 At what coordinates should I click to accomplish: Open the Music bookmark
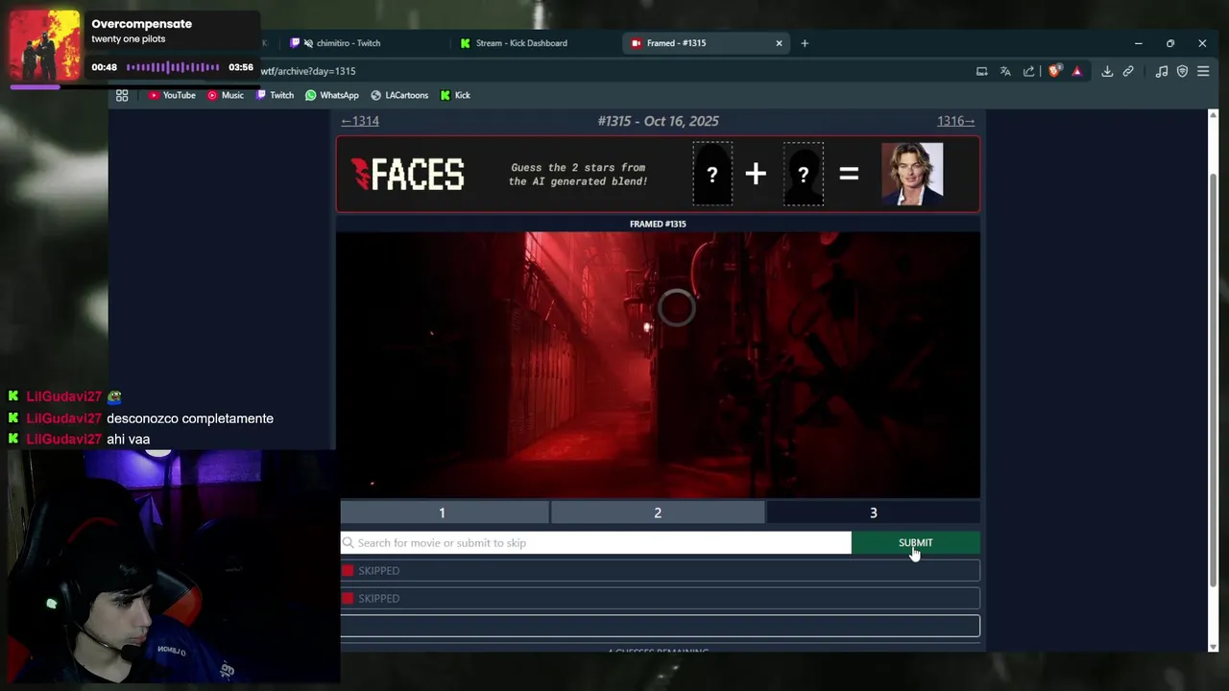tap(226, 95)
